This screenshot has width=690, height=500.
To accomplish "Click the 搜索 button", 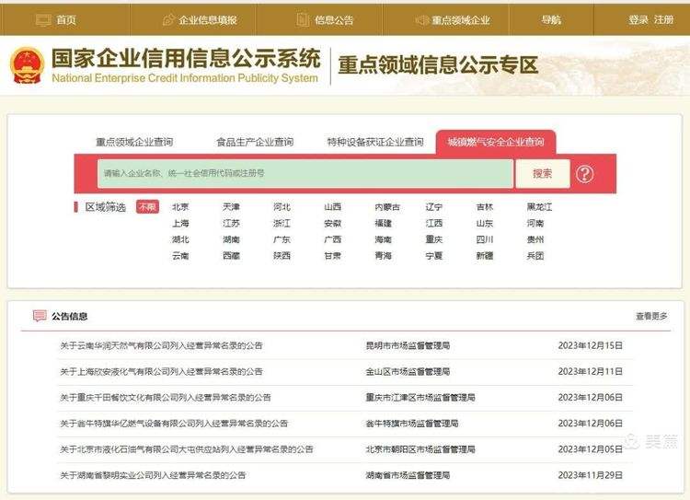I will coord(542,173).
